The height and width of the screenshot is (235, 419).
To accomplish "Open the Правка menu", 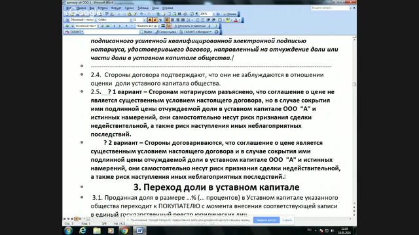I will pyautogui.click(x=81, y=8).
